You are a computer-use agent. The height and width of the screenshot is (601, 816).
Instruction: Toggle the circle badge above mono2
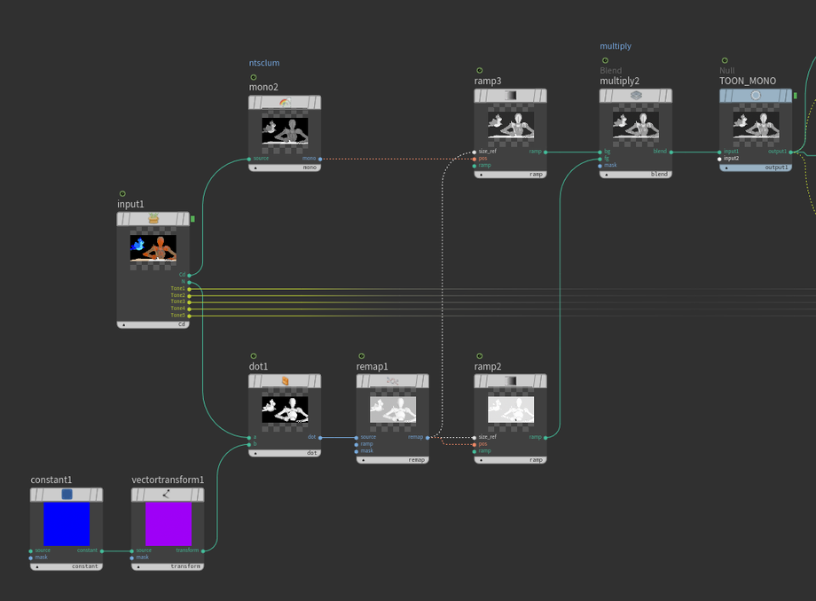[253, 77]
